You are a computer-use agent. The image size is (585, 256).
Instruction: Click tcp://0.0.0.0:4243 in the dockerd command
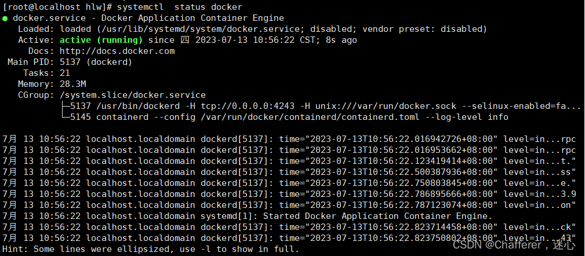pos(248,106)
